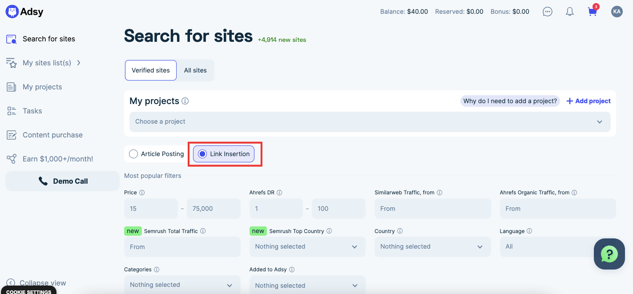The width and height of the screenshot is (633, 294).
Task: Open My projects in the sidebar
Action: point(42,87)
